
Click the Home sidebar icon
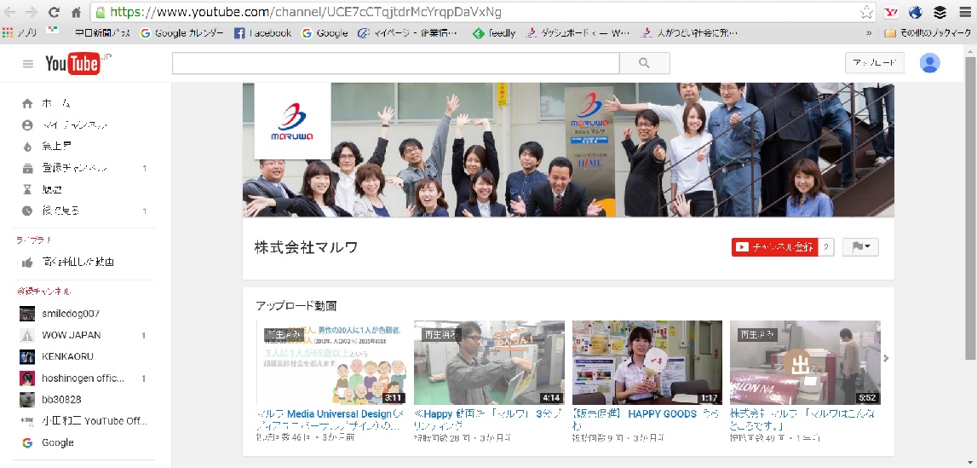(26, 103)
